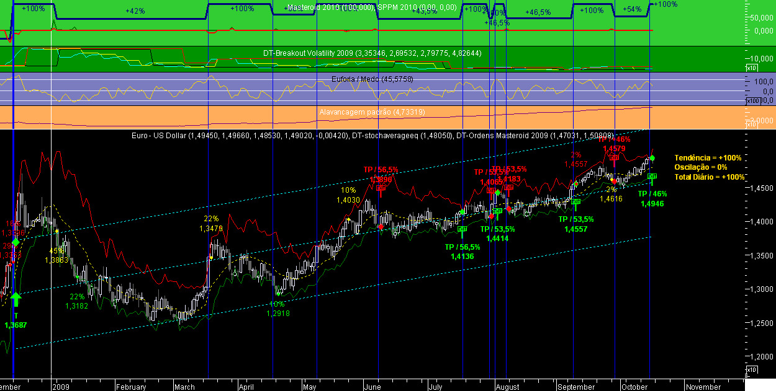Click the yellow 1,4616 label
This screenshot has width=776, height=391.
click(x=611, y=199)
